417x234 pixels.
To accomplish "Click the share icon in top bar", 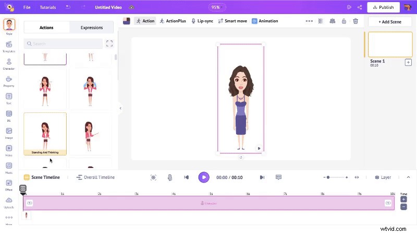I will [x=360, y=7].
